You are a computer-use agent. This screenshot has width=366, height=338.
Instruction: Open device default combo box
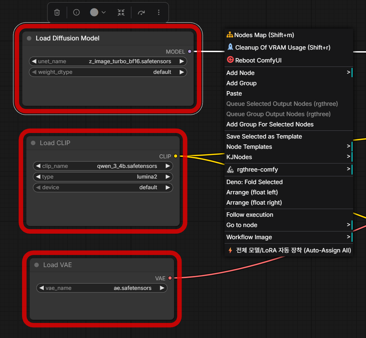103,187
